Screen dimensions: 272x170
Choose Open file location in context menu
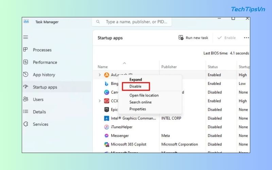tap(144, 96)
